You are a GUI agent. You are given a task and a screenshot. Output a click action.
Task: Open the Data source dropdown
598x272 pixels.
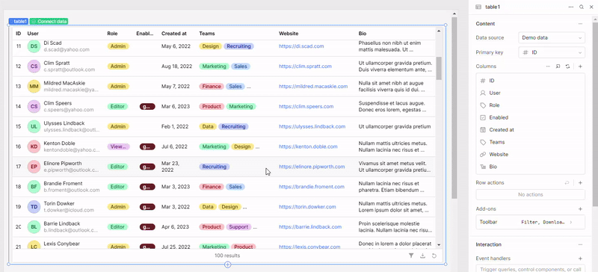pyautogui.click(x=552, y=38)
